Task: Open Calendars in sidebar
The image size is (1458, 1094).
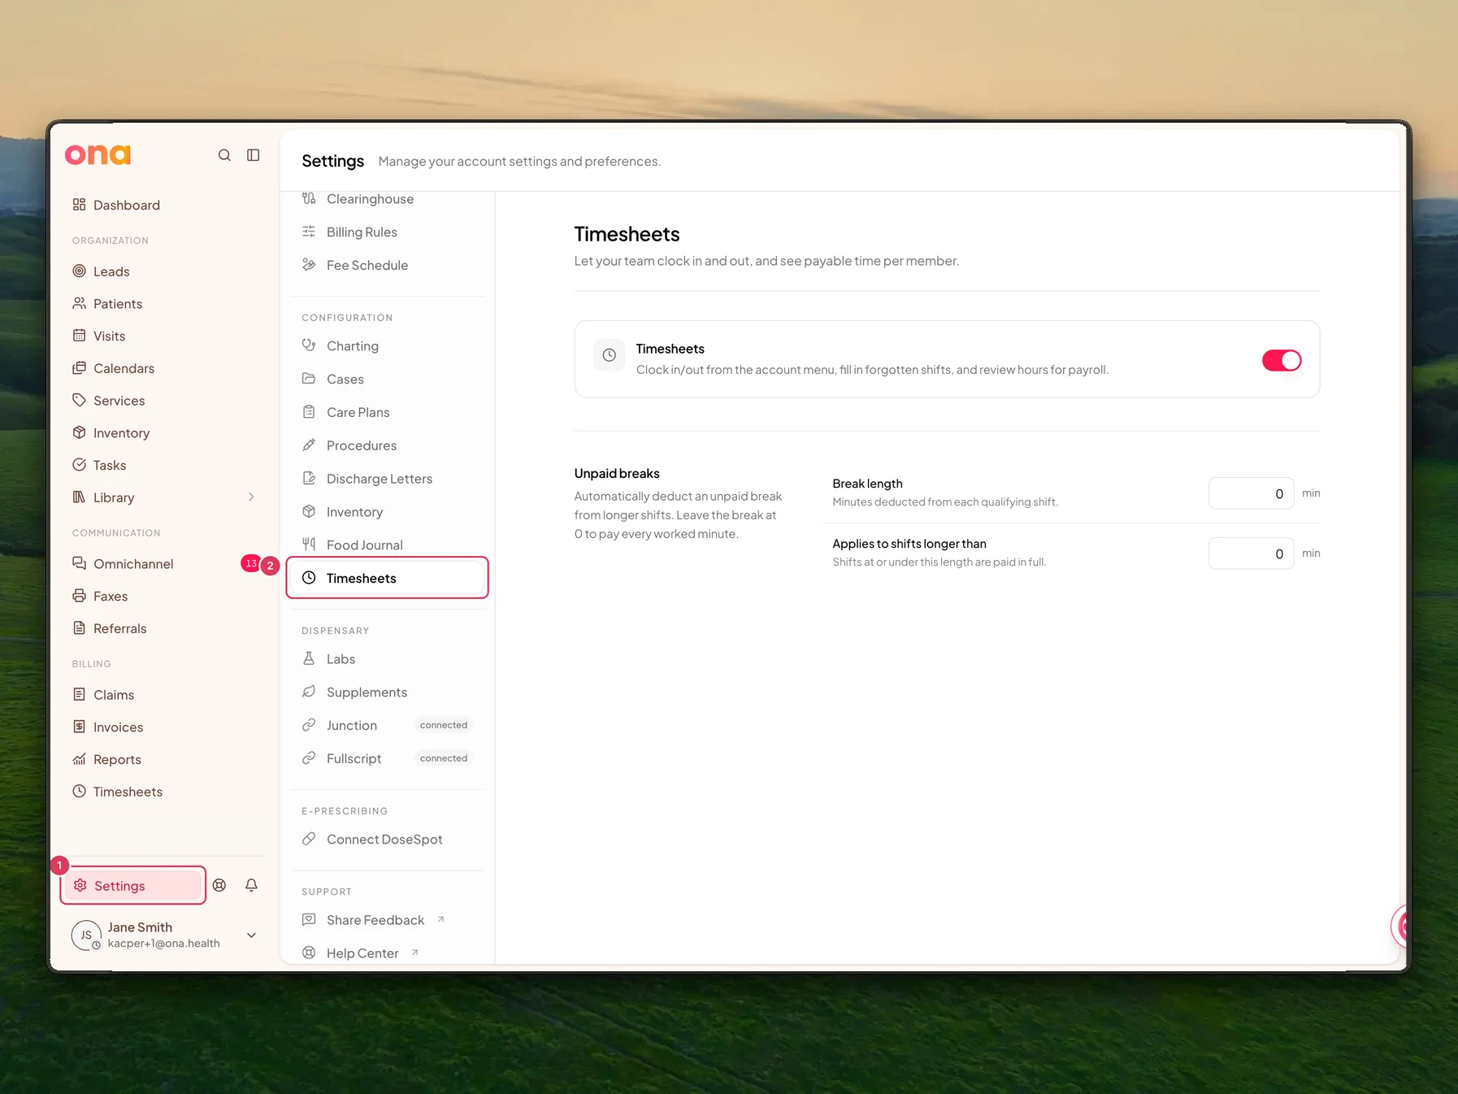Action: [x=164, y=368]
